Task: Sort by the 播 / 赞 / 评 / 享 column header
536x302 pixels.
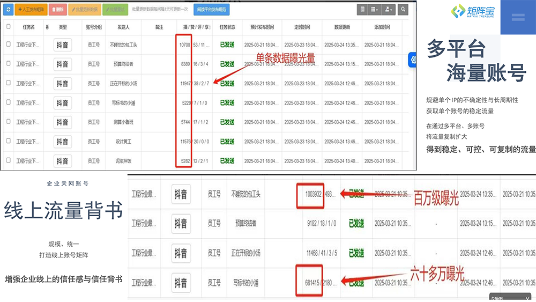Action: click(196, 27)
